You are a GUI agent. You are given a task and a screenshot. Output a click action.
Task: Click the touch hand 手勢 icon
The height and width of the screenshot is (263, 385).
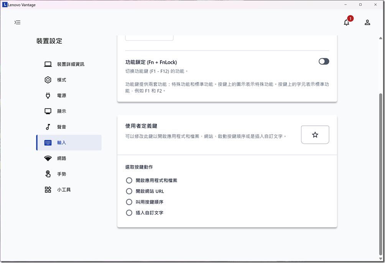click(x=48, y=174)
